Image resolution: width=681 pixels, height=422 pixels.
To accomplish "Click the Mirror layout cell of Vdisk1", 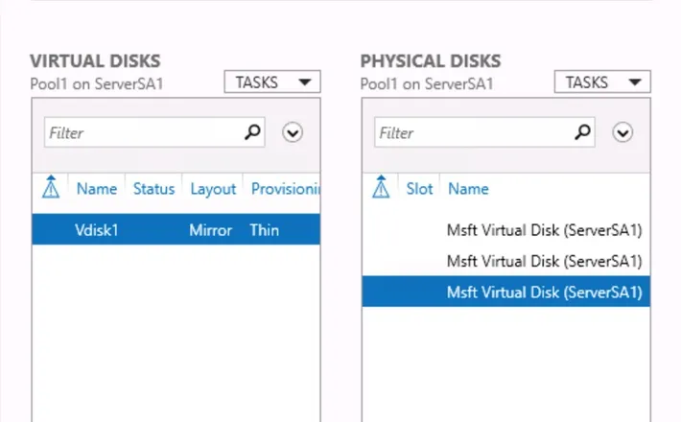I will pyautogui.click(x=210, y=230).
